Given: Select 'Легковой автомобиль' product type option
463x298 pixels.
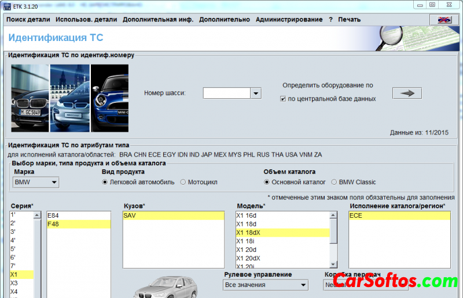Looking at the screenshot, I should pos(105,182).
